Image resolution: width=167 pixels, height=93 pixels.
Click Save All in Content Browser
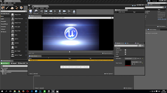[x=21, y=63]
